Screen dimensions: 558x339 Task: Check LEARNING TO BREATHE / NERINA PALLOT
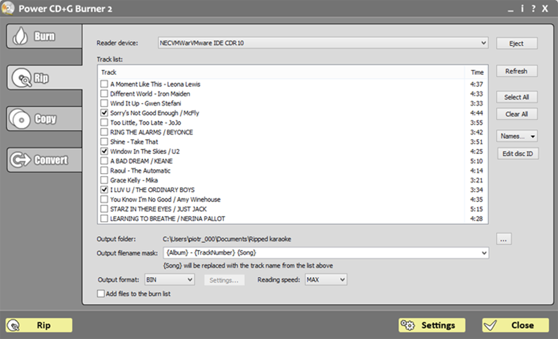104,219
